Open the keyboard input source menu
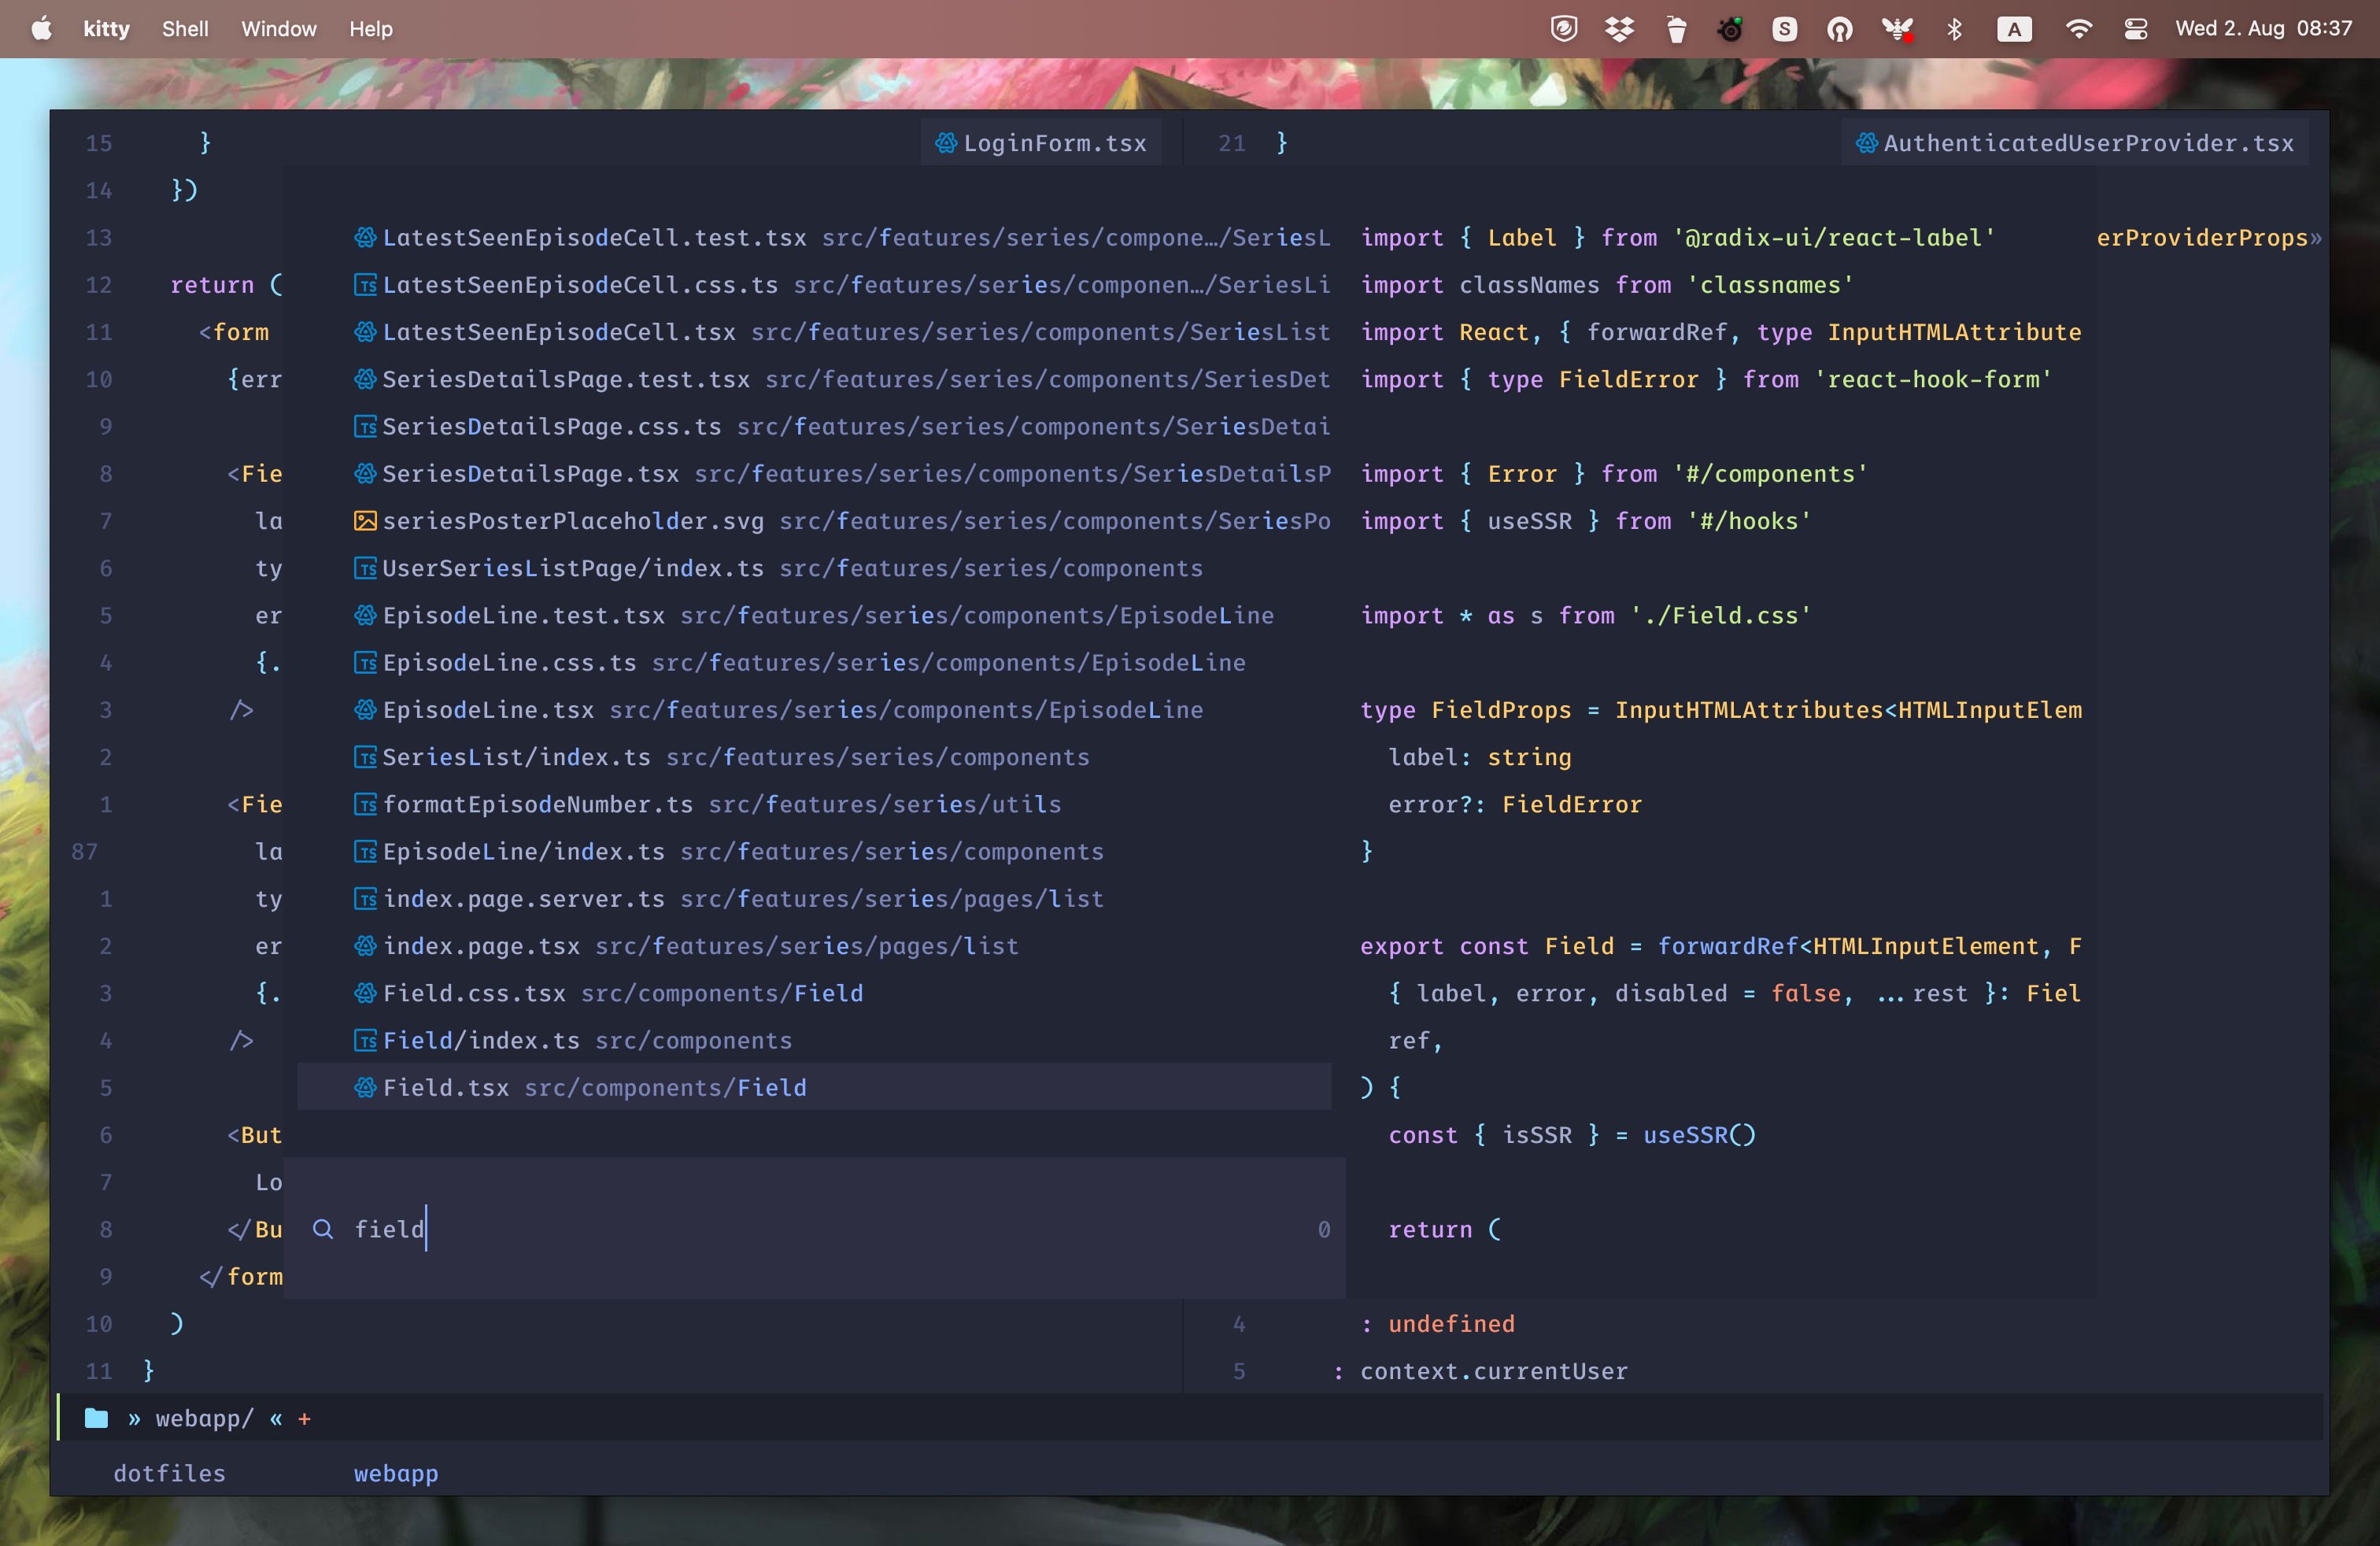This screenshot has width=2380, height=1546. (x=2015, y=29)
